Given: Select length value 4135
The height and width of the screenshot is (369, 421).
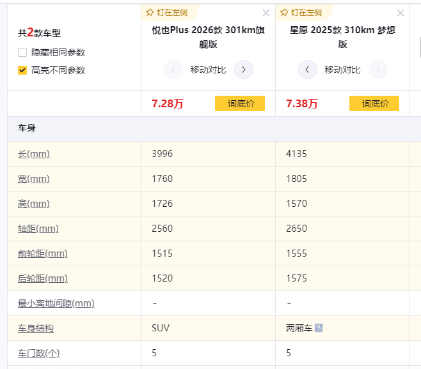Looking at the screenshot, I should pos(296,154).
